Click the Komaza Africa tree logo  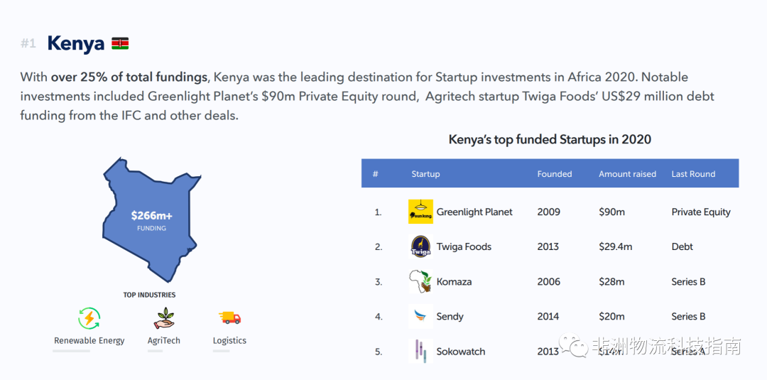(x=420, y=281)
